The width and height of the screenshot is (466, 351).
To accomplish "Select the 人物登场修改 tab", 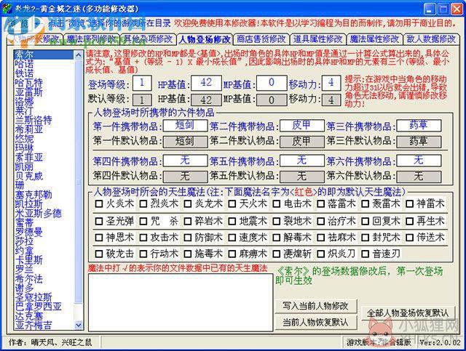I will point(205,39).
